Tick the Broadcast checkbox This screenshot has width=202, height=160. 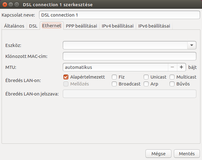(x=114, y=84)
